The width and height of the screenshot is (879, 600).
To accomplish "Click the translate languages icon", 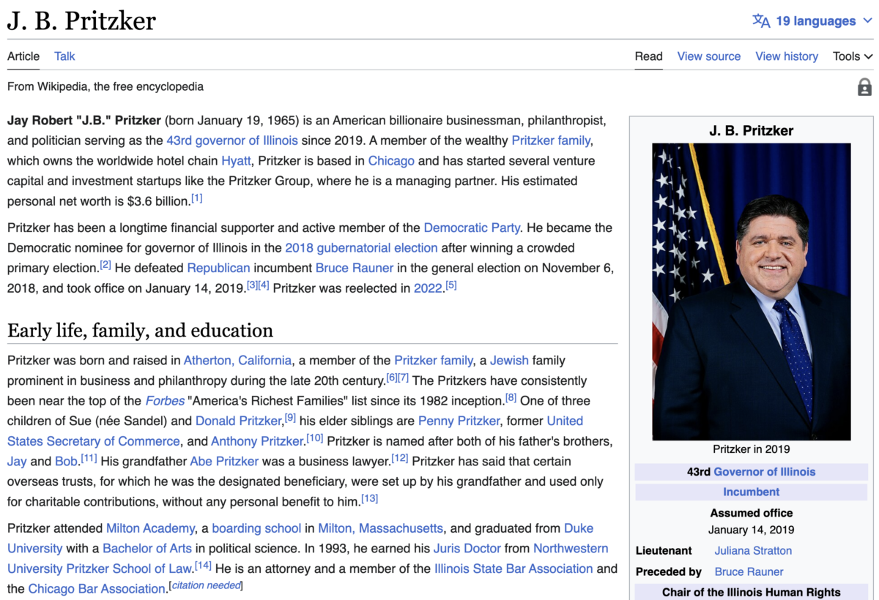I will point(761,20).
